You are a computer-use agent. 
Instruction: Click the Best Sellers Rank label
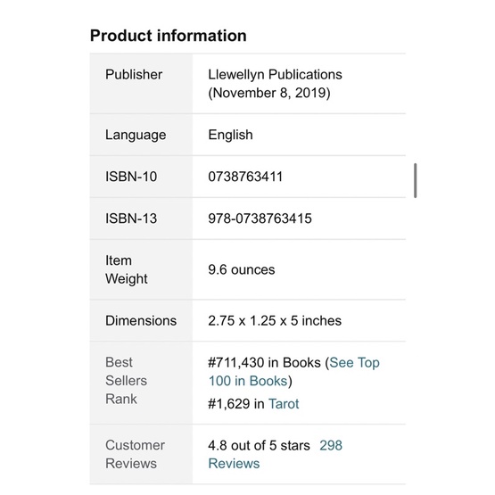126,381
